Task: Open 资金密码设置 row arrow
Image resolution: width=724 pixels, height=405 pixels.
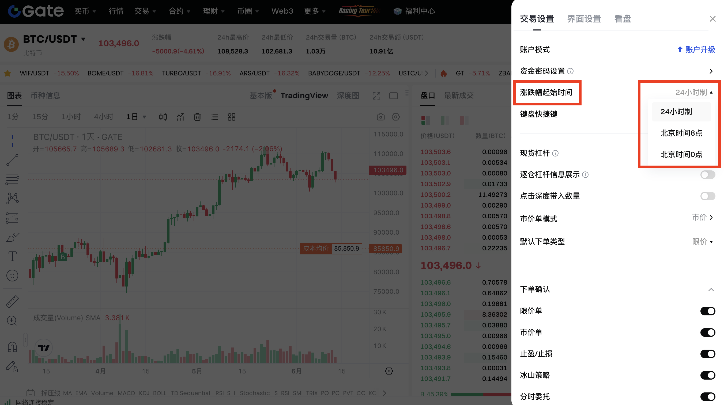Action: (x=711, y=71)
